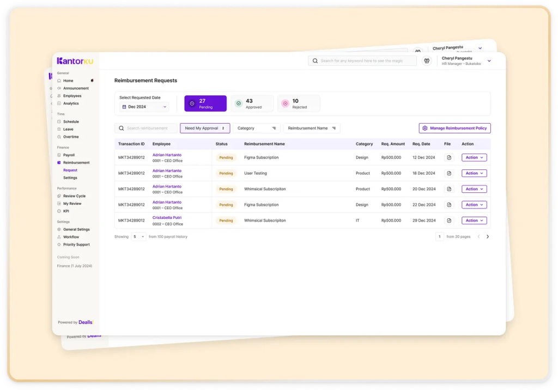Image resolution: width=558 pixels, height=391 pixels.
Task: Open file attachment icon for 29 Dec 2024 request
Action: (449, 221)
